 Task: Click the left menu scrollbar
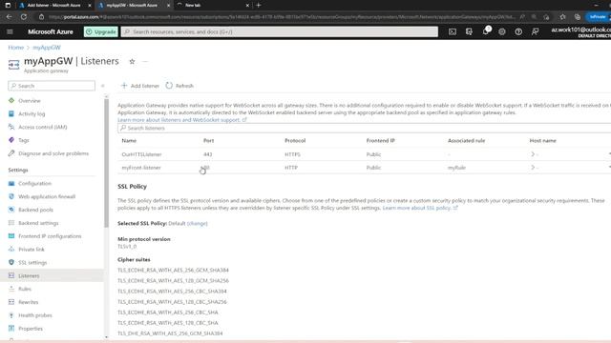point(106,163)
